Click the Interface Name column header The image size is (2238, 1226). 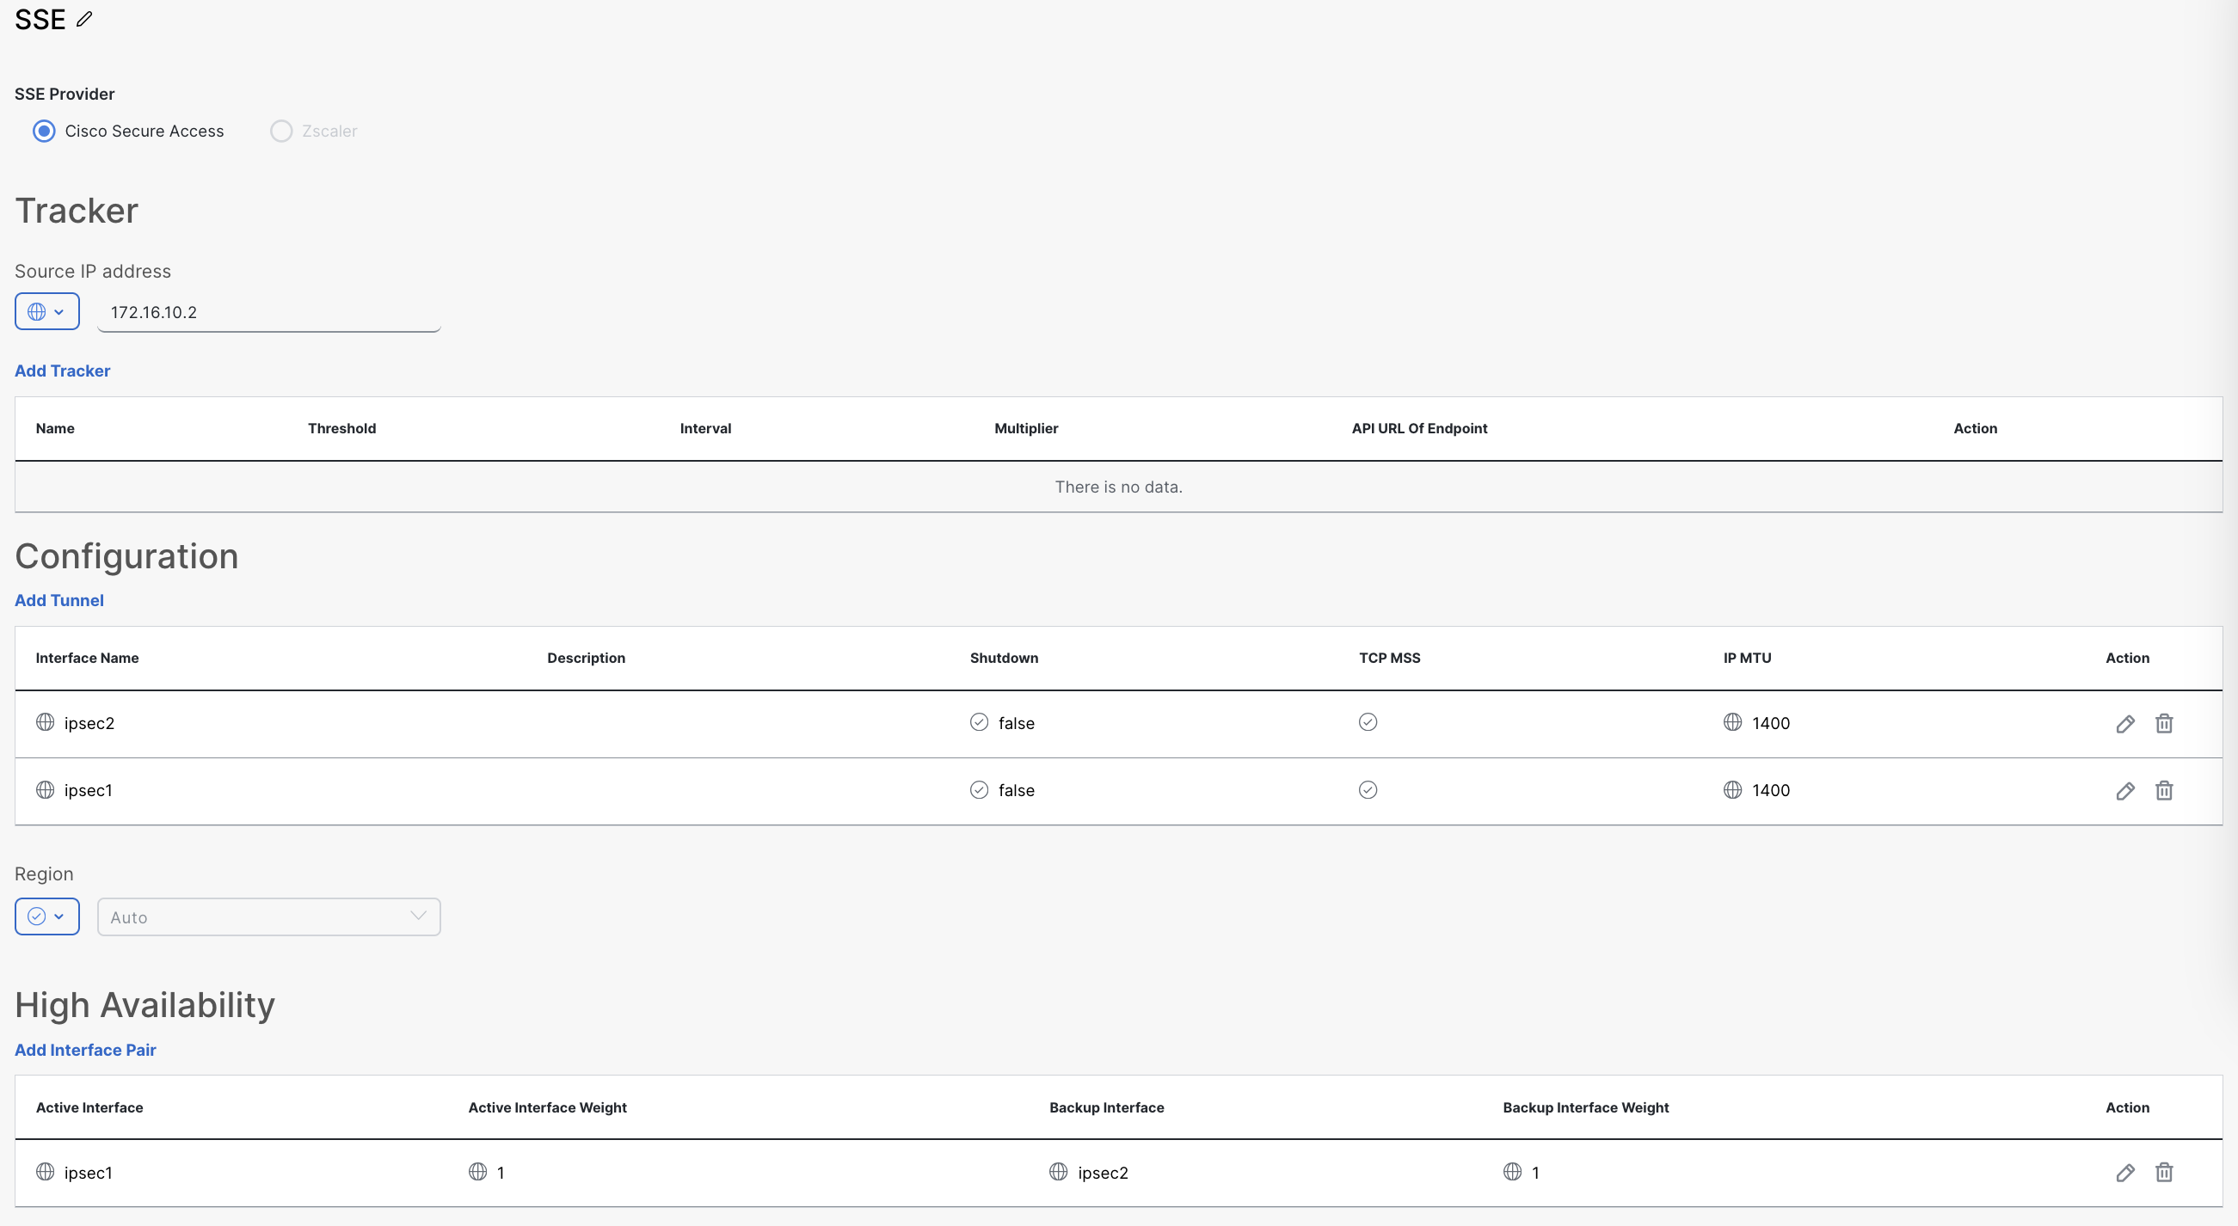(x=87, y=659)
